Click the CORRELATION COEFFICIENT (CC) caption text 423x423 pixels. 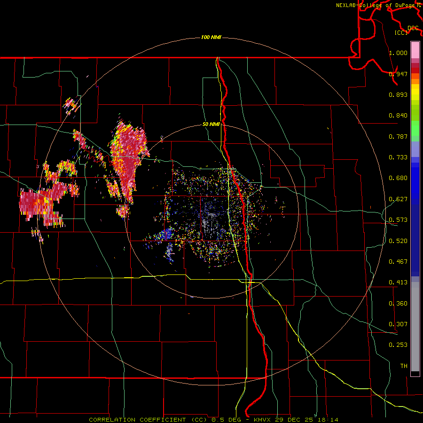coord(149,420)
